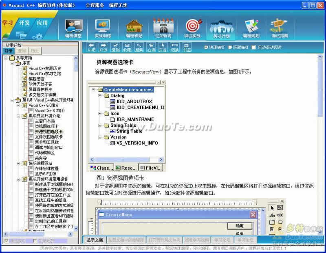The height and width of the screenshot is (253, 326).
Task: Go back with the 后退 toolbar icon
Action: tap(92, 47)
